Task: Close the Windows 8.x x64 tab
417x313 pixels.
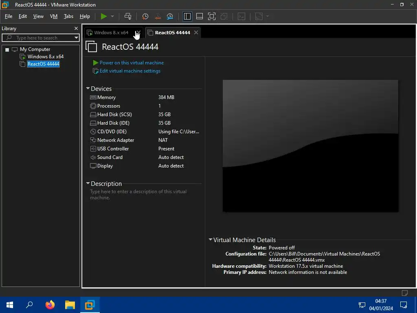Action: (138, 33)
